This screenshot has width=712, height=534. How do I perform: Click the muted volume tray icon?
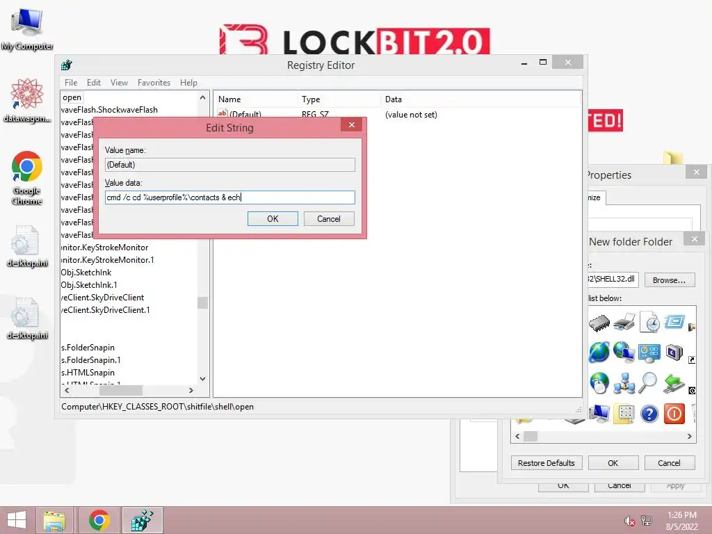(629, 521)
